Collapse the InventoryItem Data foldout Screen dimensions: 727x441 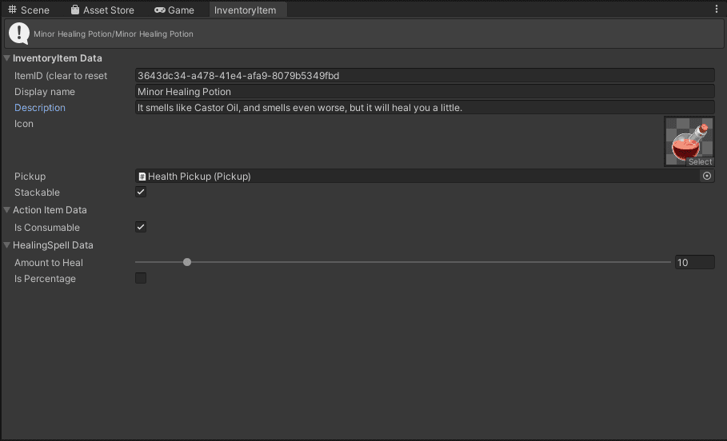7,58
